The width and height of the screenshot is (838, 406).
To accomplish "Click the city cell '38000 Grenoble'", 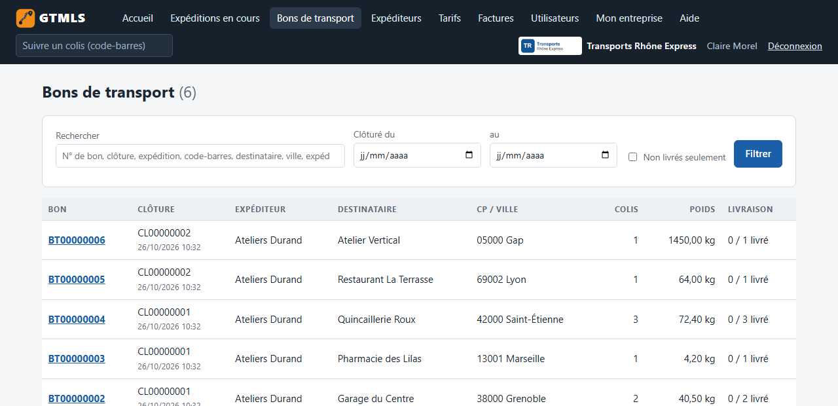I will tap(511, 399).
